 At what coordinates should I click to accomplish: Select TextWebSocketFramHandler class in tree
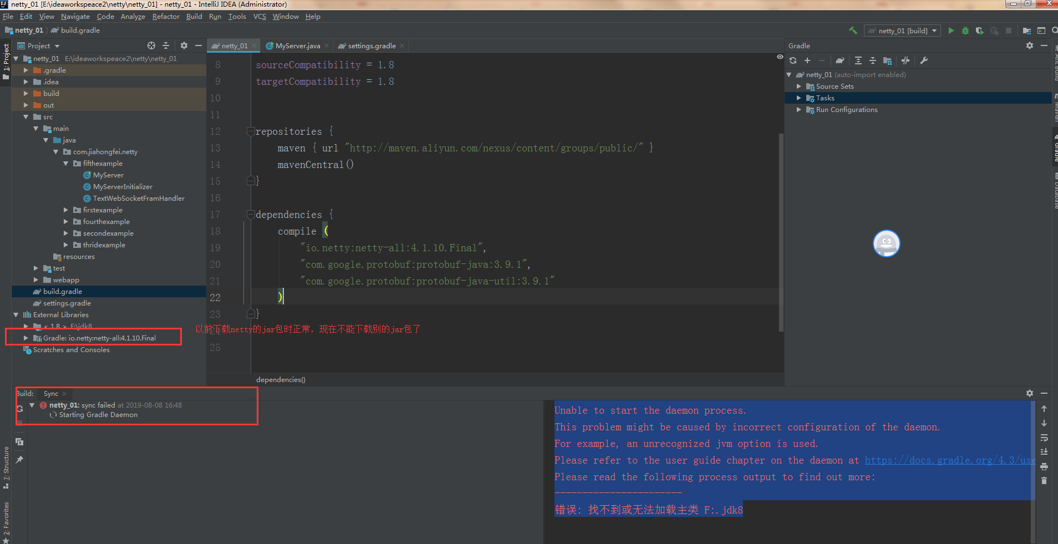139,199
